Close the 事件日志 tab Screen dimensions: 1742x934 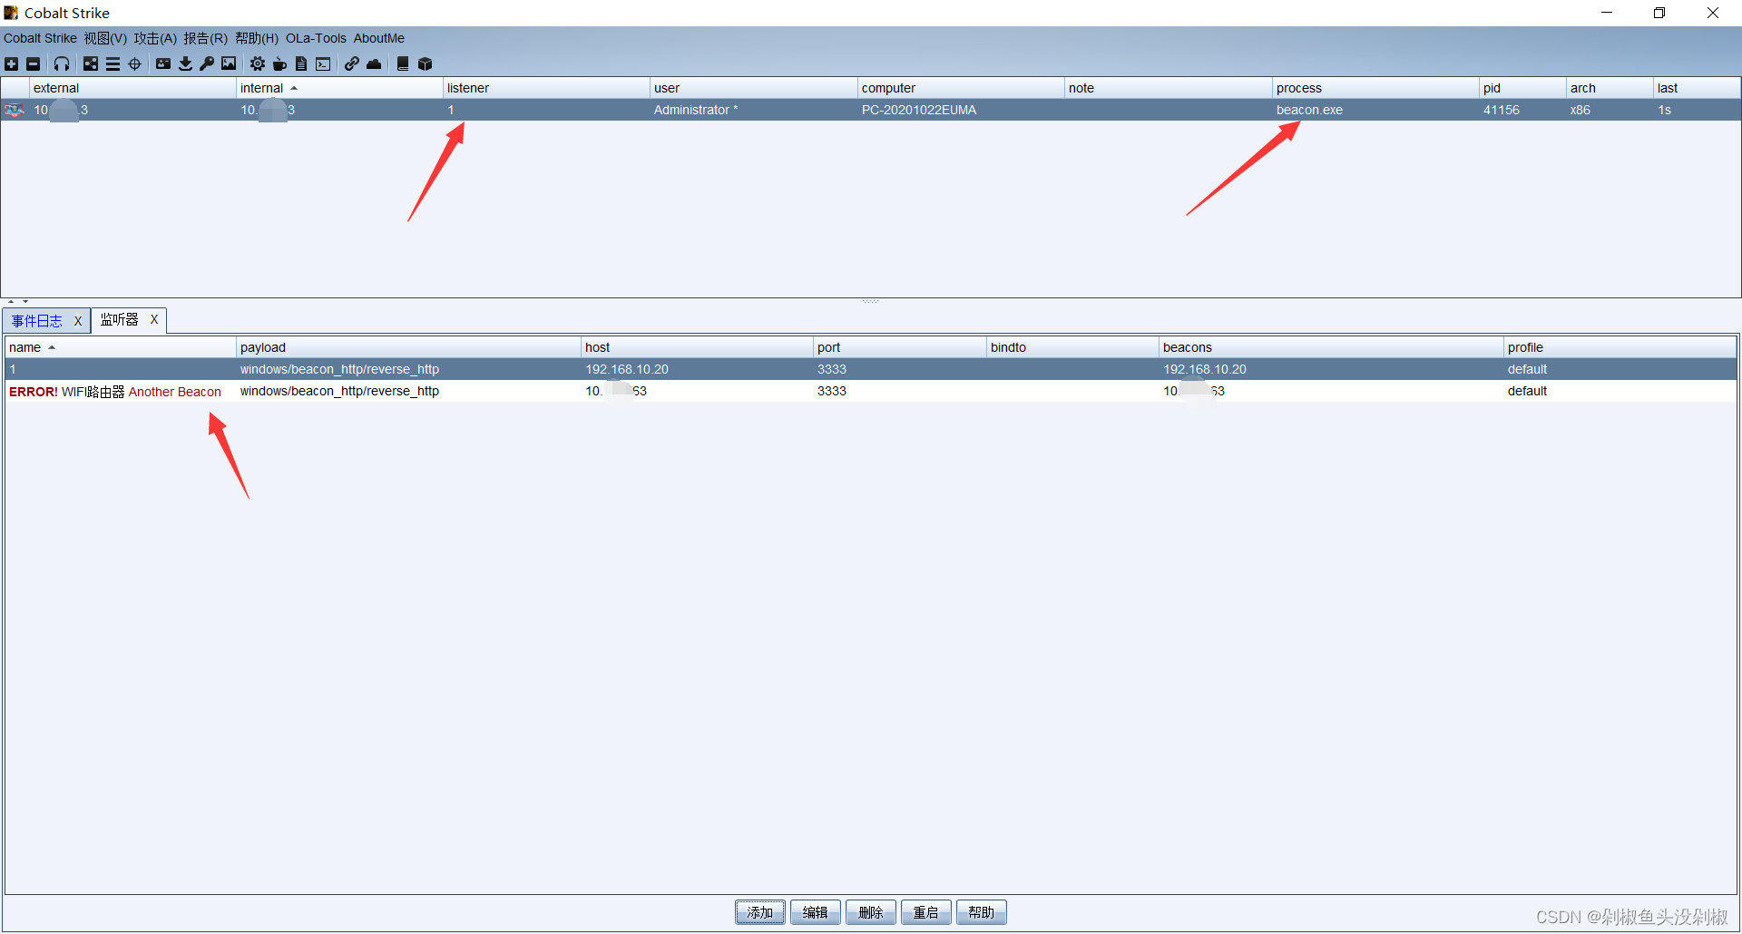pos(78,321)
